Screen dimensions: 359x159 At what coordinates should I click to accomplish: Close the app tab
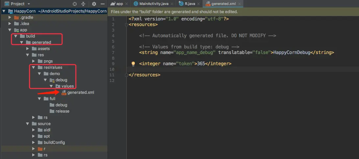126,4
